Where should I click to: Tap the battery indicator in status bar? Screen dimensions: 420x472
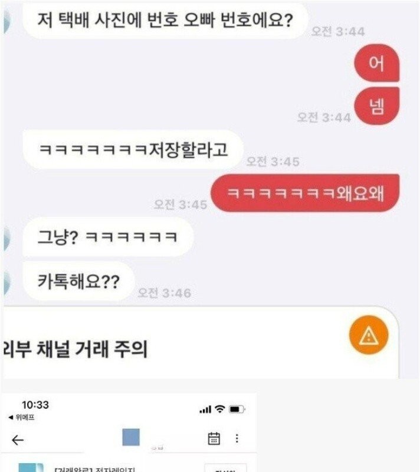pyautogui.click(x=237, y=409)
